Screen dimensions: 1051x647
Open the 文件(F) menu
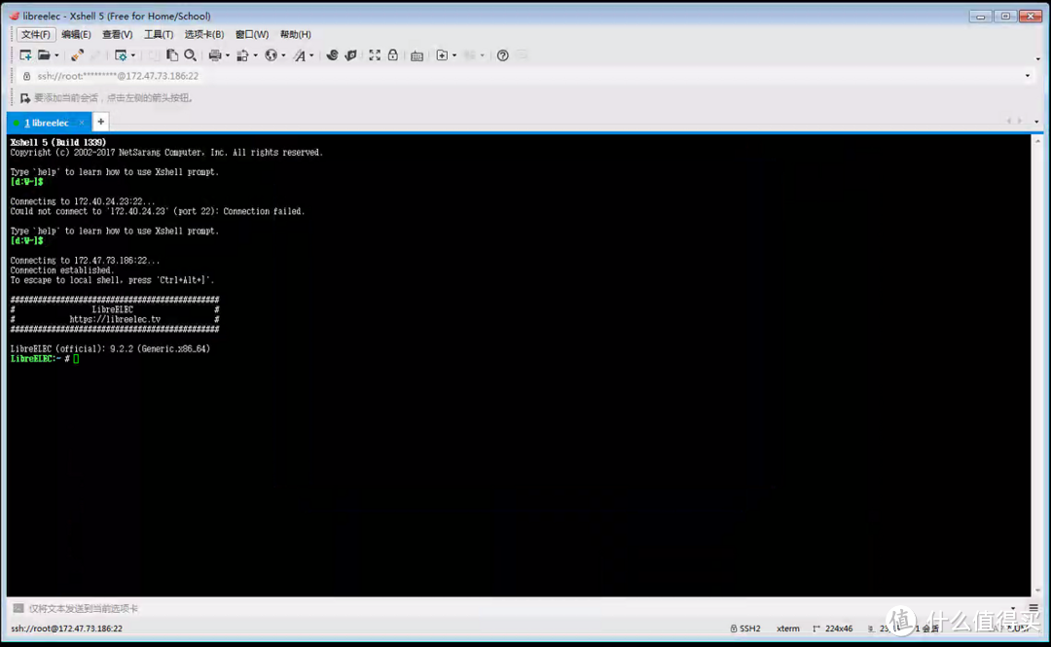tap(36, 34)
